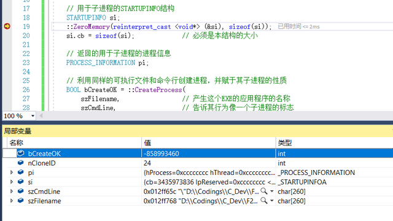Click the szFilename variable cube icon
The height and width of the screenshot is (221, 393).
click(21, 201)
